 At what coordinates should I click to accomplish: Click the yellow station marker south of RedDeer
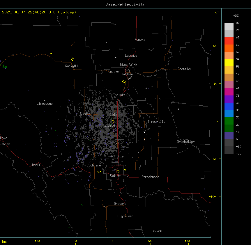coord(124,82)
